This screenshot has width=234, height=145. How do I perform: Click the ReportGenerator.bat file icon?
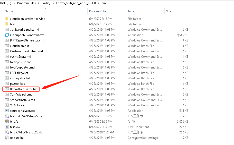click(x=7, y=89)
